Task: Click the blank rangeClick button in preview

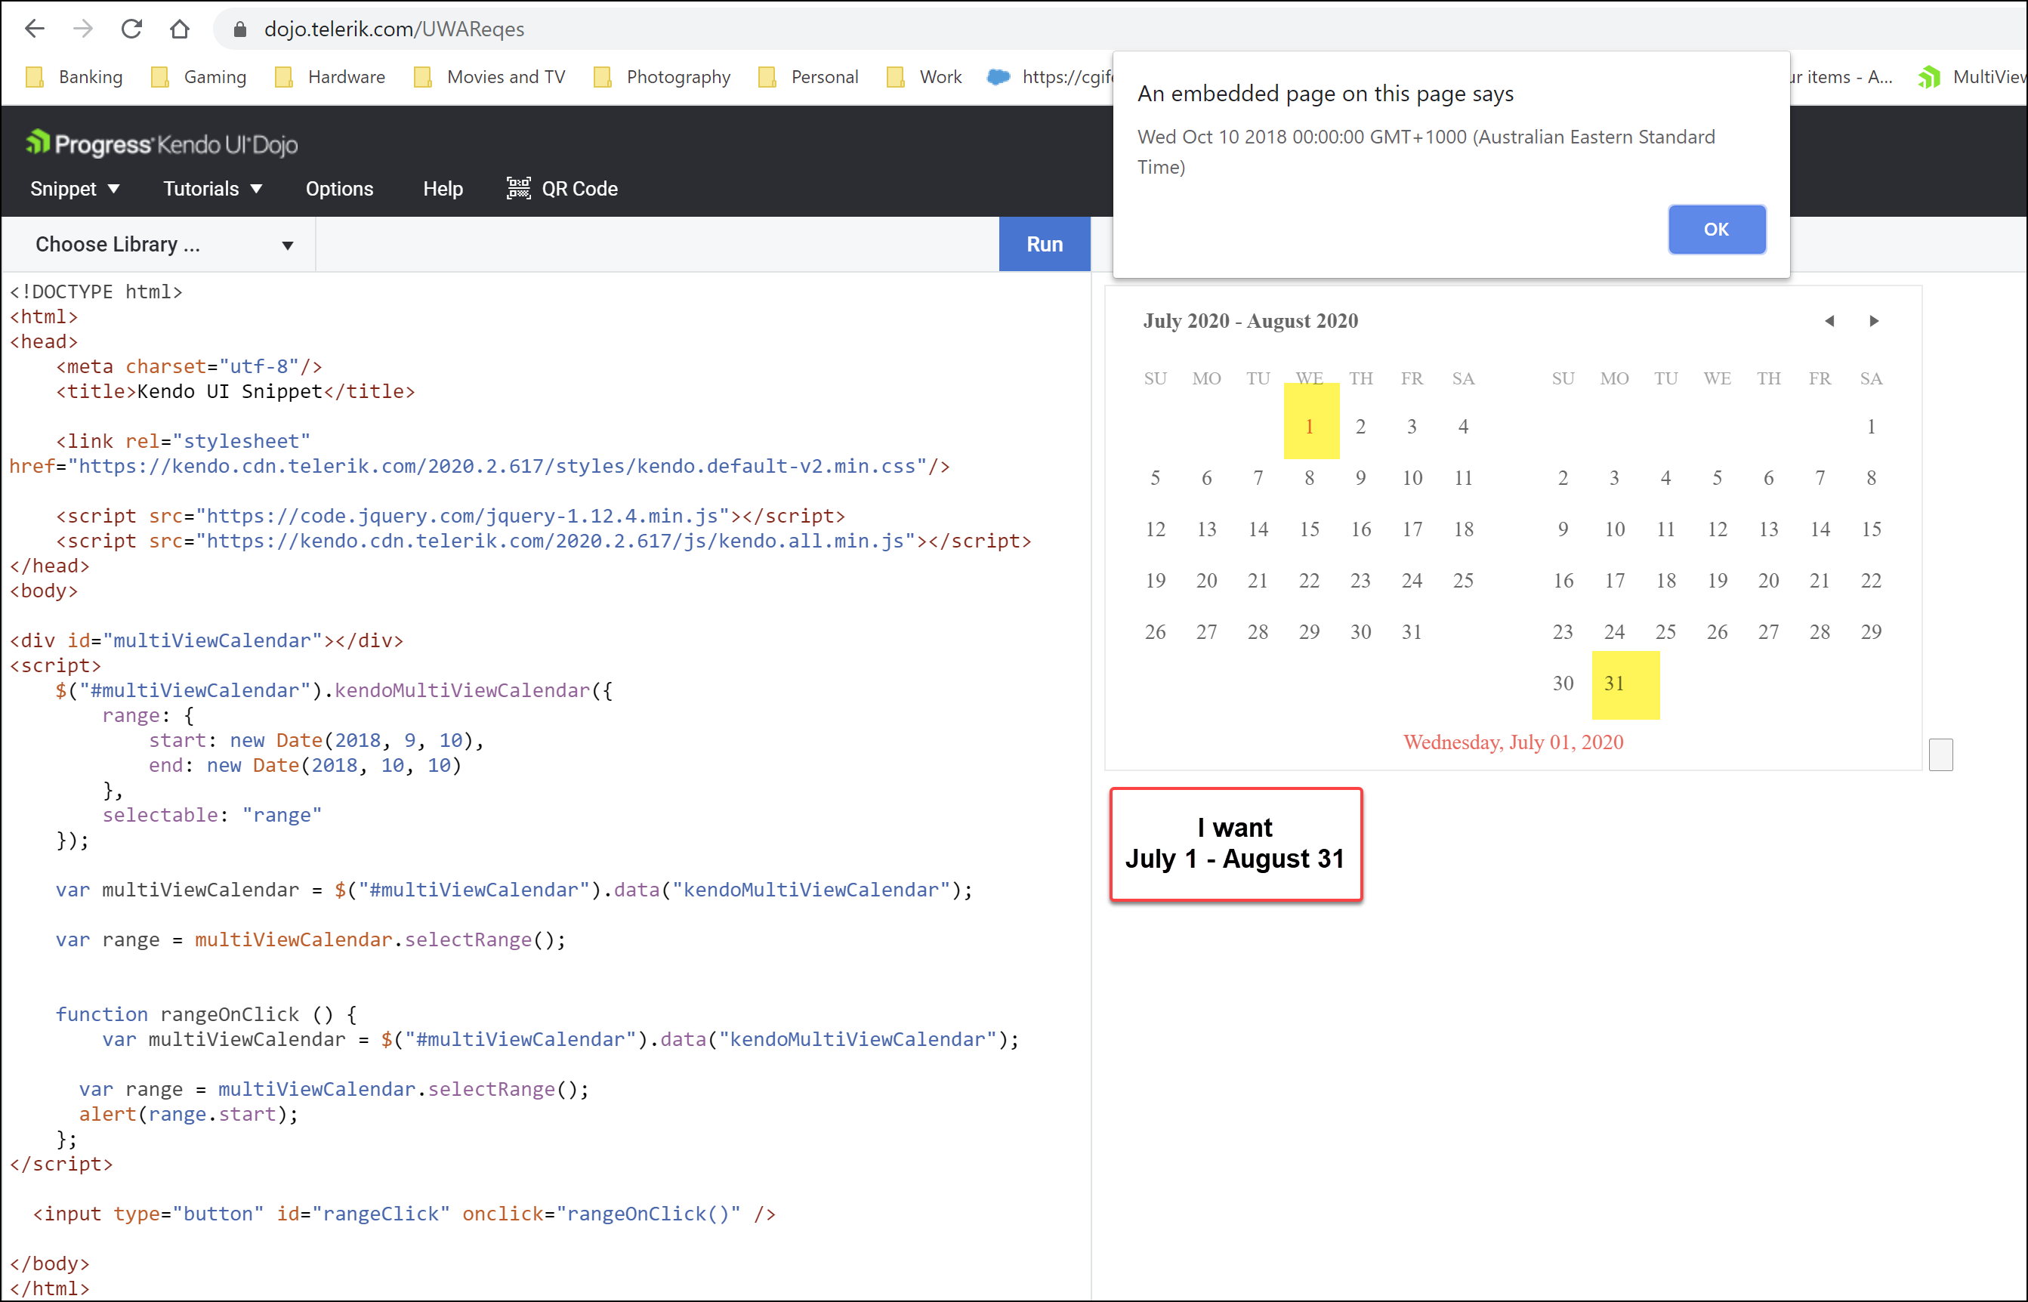Action: click(x=1941, y=754)
